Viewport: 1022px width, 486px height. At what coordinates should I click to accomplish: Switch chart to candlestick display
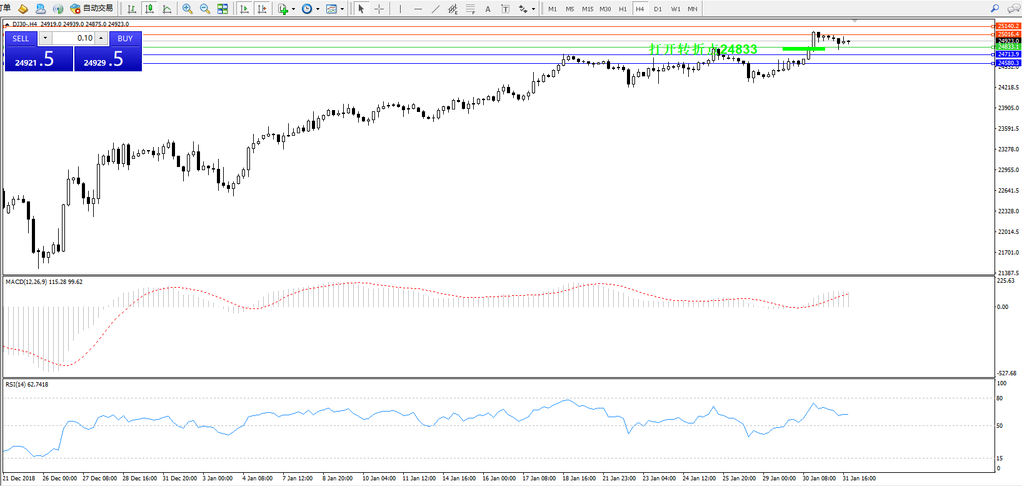[149, 9]
